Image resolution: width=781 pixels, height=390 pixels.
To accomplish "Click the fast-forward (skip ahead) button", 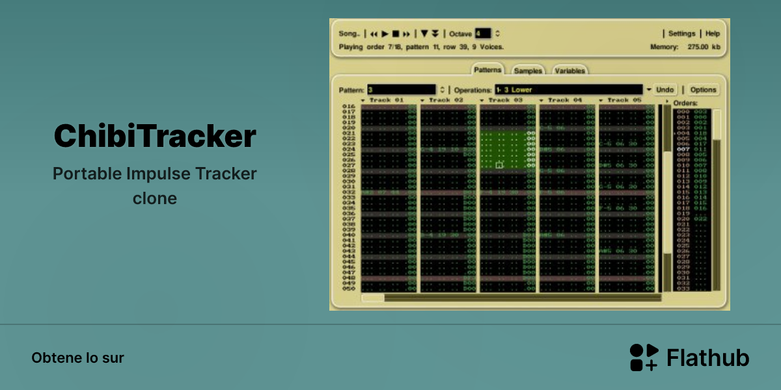I will (x=406, y=34).
